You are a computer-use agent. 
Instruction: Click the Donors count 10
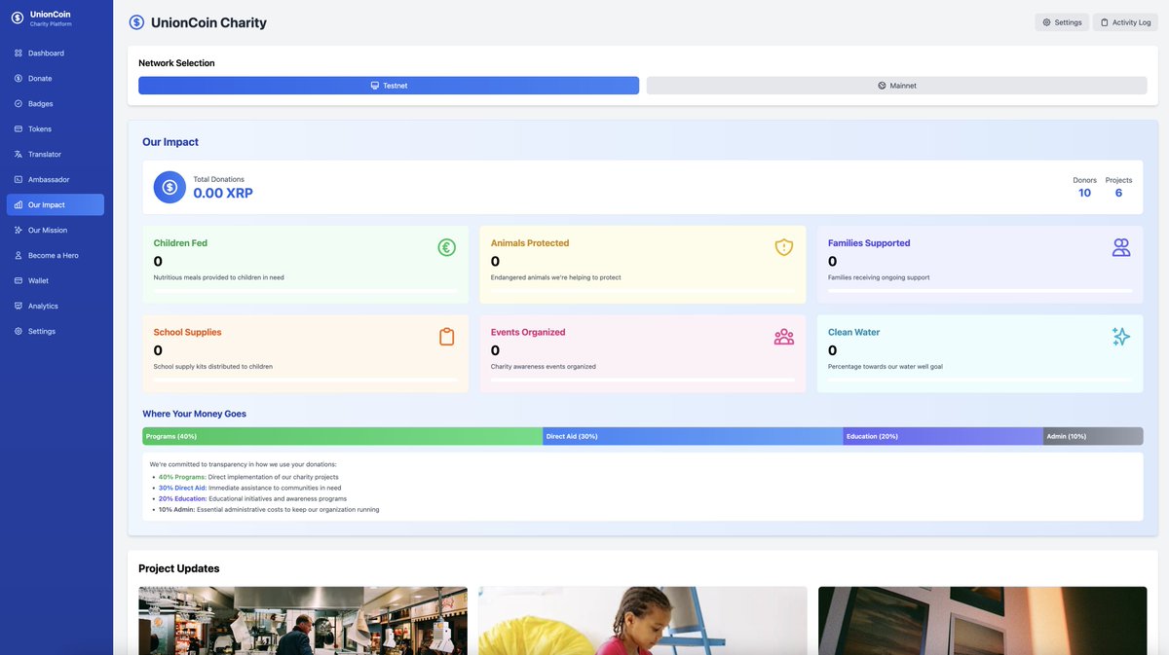1084,193
